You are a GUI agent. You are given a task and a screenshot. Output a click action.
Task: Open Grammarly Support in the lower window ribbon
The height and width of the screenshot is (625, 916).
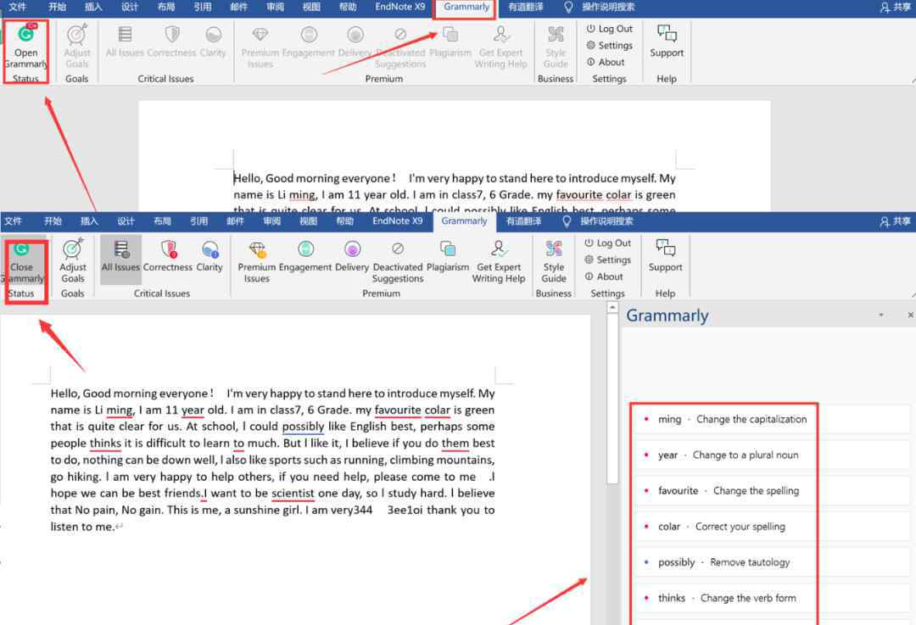tap(666, 256)
